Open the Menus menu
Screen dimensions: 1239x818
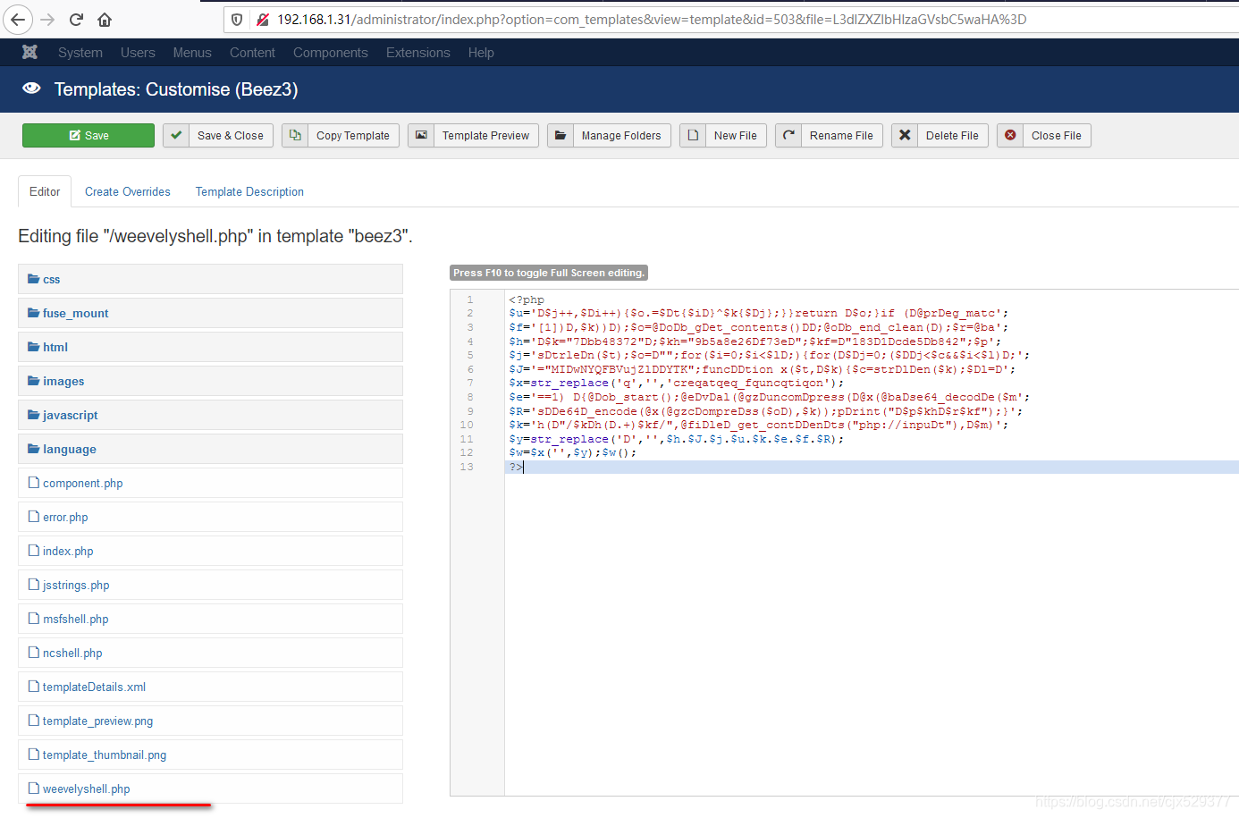[192, 53]
